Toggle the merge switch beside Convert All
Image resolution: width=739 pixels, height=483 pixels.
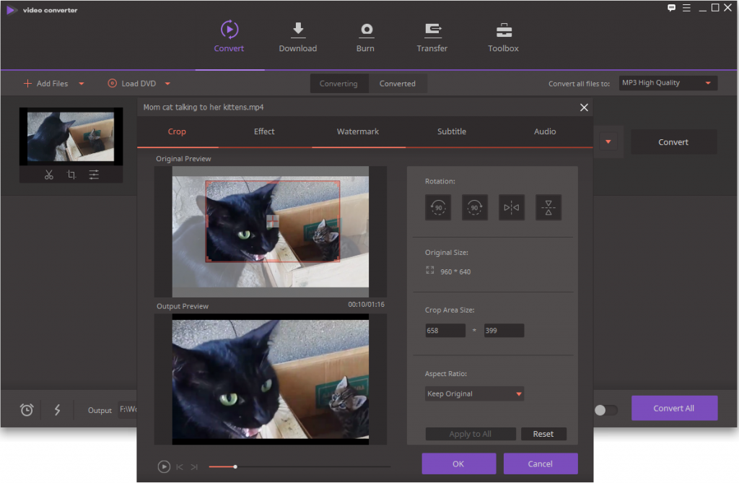pyautogui.click(x=605, y=410)
